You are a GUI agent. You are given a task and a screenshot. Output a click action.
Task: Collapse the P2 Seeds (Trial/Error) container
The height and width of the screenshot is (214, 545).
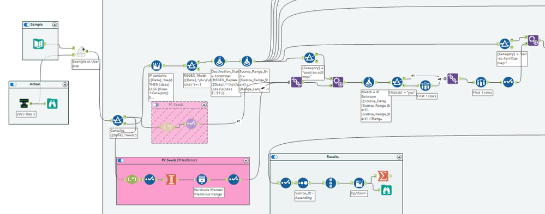pos(245,161)
